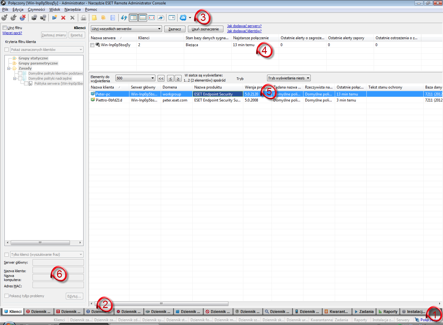Click the blue document toolbar icon
The width and height of the screenshot is (443, 325).
113,18
